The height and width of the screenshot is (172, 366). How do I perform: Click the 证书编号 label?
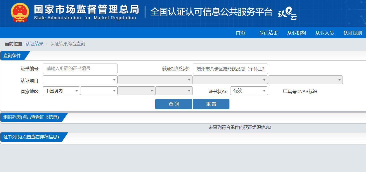30,69
